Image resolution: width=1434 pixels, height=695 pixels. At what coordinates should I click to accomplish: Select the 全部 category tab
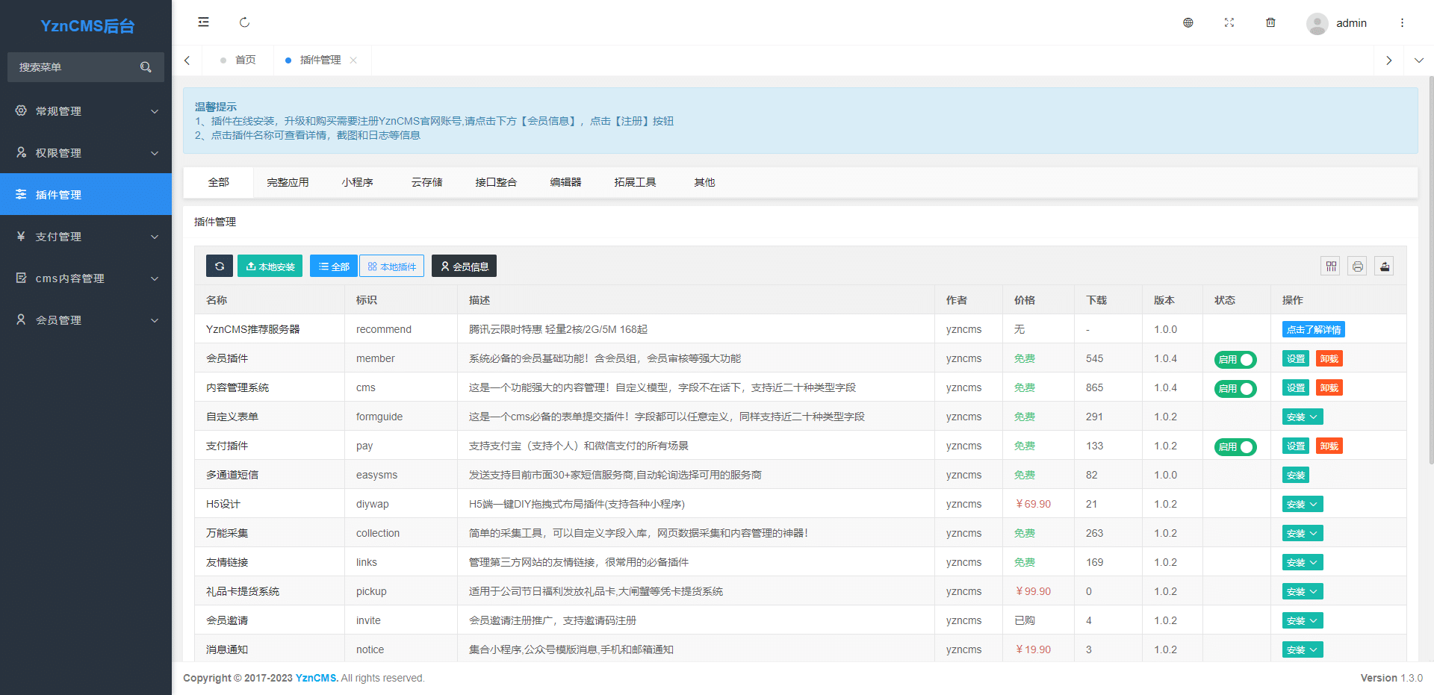point(219,182)
